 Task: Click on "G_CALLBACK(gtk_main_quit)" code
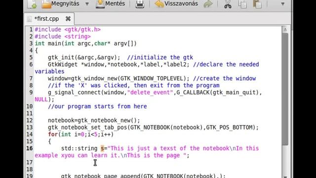click(x=218, y=92)
